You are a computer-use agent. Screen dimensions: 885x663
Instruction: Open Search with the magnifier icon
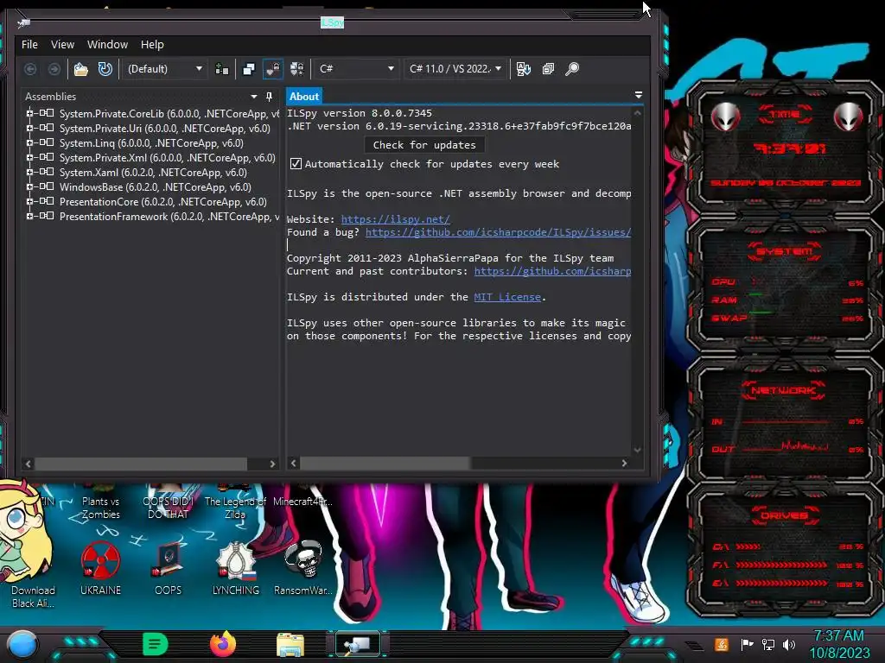(572, 69)
